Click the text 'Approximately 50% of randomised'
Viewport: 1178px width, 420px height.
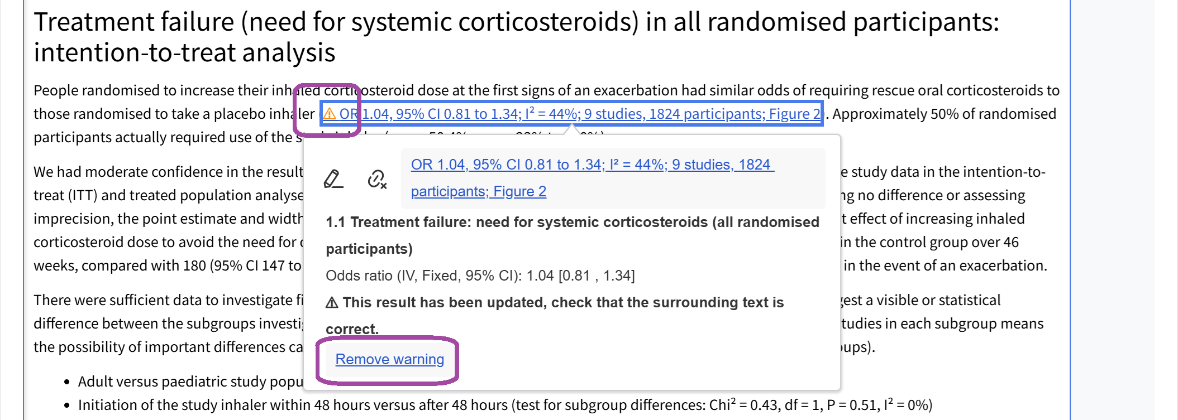[x=944, y=114]
